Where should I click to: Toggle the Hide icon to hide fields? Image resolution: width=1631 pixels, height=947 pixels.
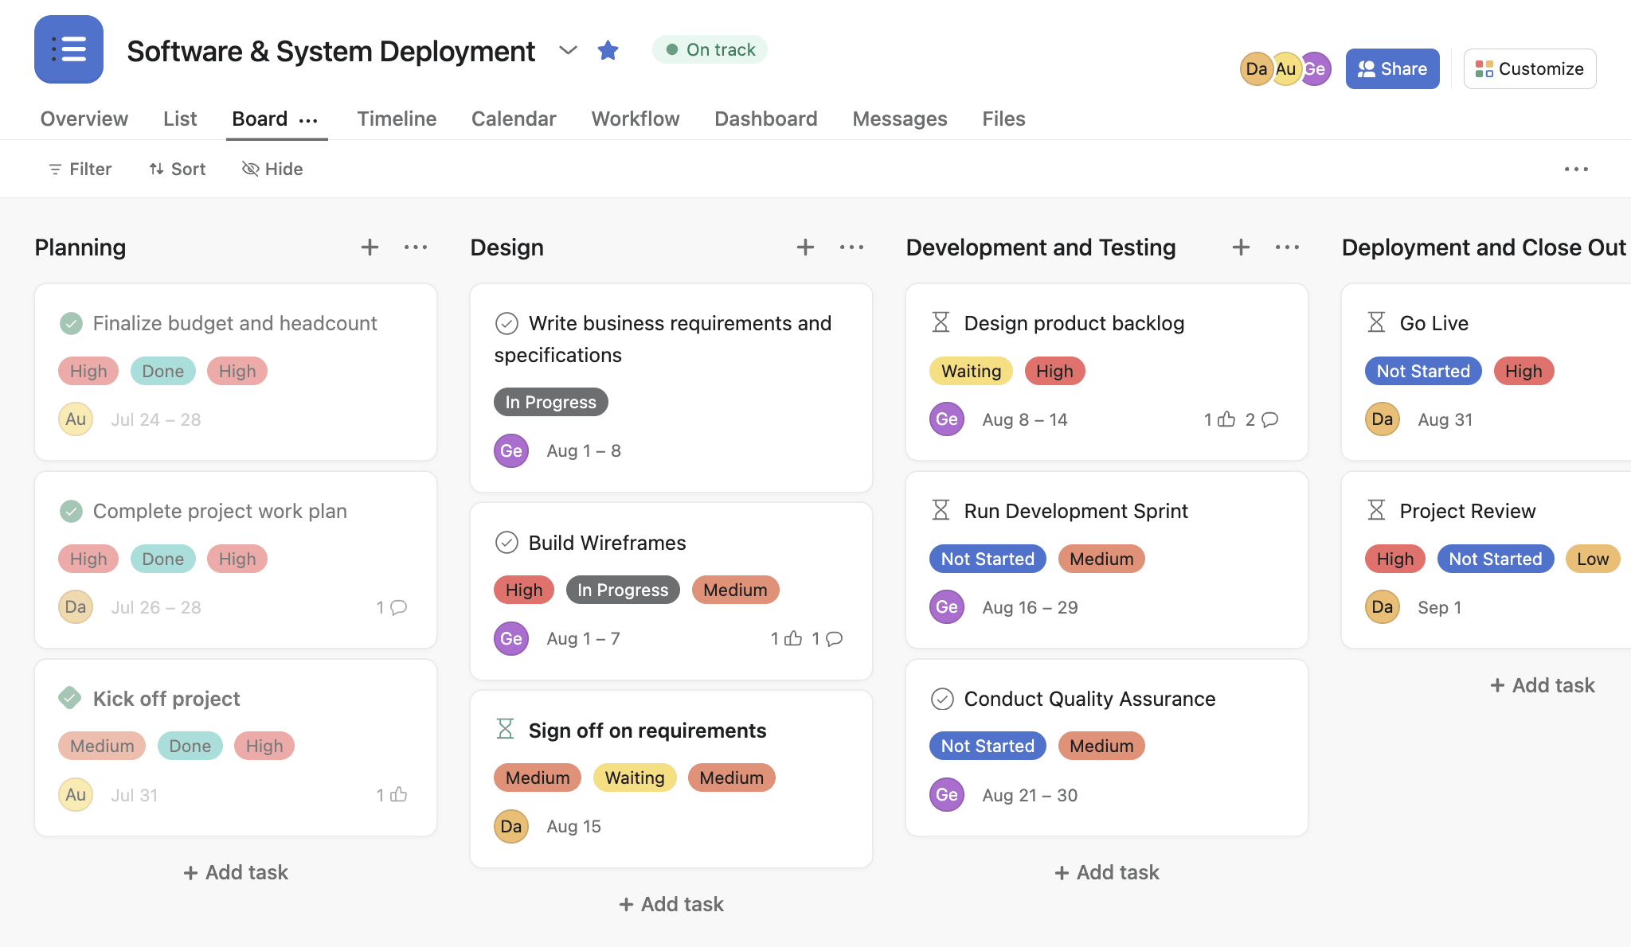(x=271, y=168)
